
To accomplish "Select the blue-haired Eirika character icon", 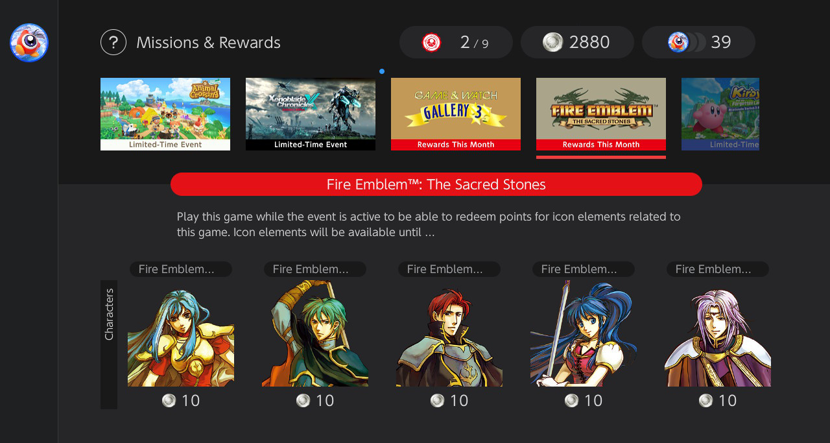I will [181, 333].
